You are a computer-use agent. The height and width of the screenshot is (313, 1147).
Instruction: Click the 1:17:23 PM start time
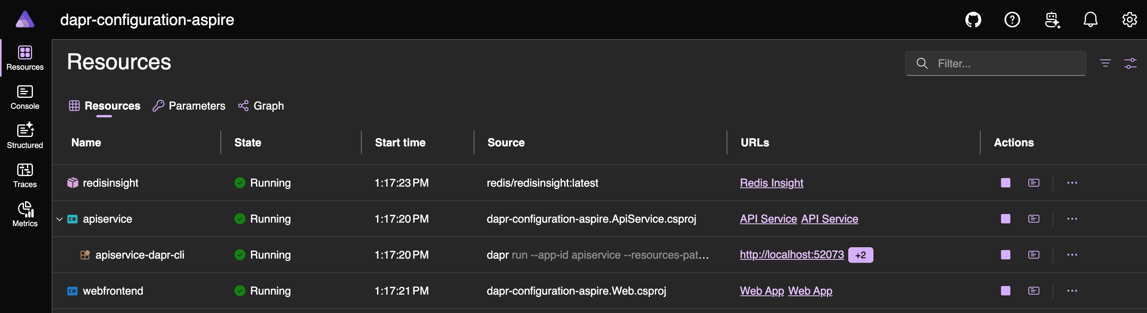coord(402,183)
